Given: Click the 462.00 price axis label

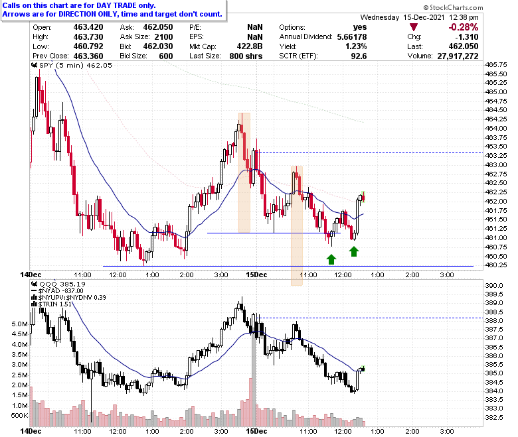Looking at the screenshot, I should pos(496,201).
